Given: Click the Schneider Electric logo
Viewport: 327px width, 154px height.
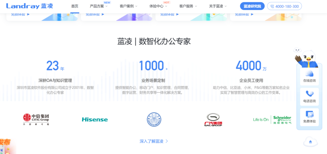Looking at the screenshot, I should (x=272, y=119).
